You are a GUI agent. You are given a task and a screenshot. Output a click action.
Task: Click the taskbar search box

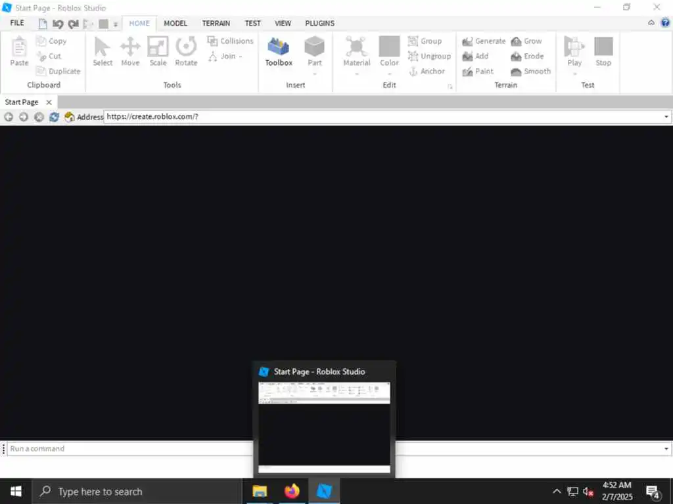click(137, 491)
